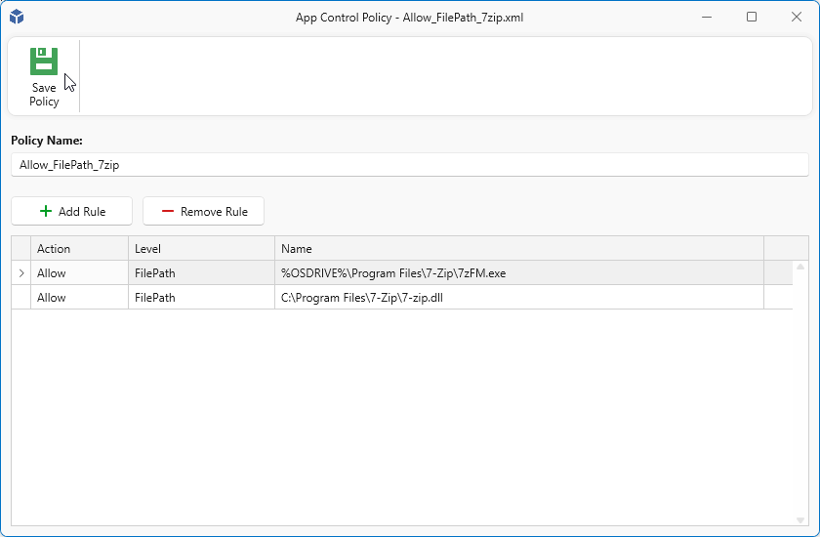This screenshot has height=537, width=820.
Task: Click the Save Policy disk icon
Action: [44, 62]
